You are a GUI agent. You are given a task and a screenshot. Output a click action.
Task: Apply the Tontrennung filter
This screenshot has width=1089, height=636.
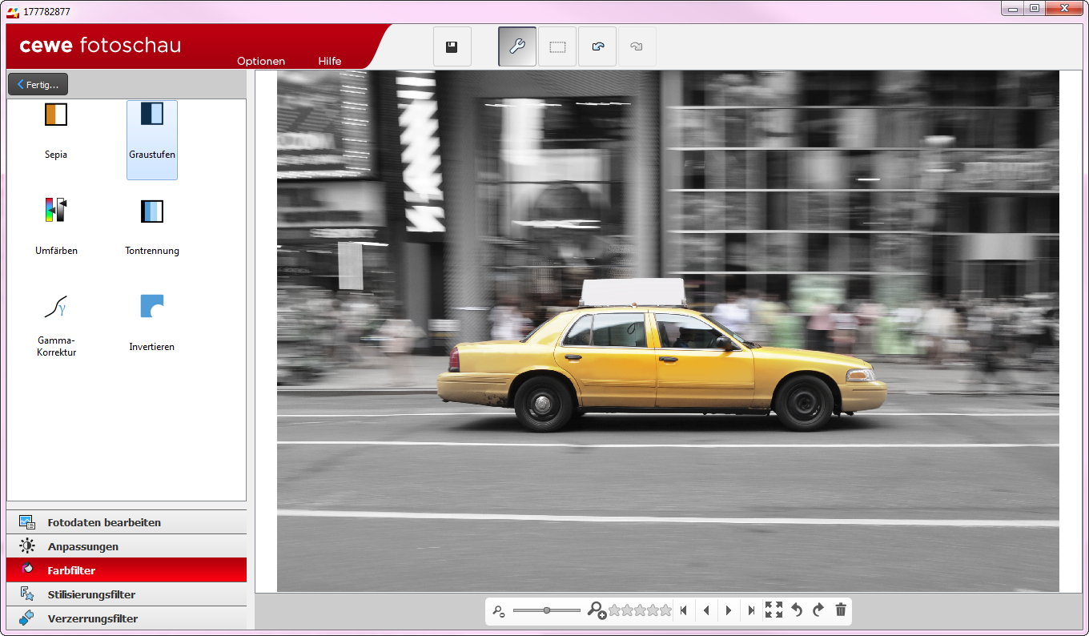pyautogui.click(x=152, y=226)
